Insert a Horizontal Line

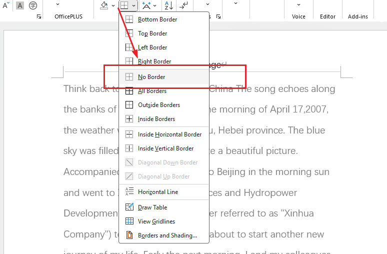pos(164,192)
